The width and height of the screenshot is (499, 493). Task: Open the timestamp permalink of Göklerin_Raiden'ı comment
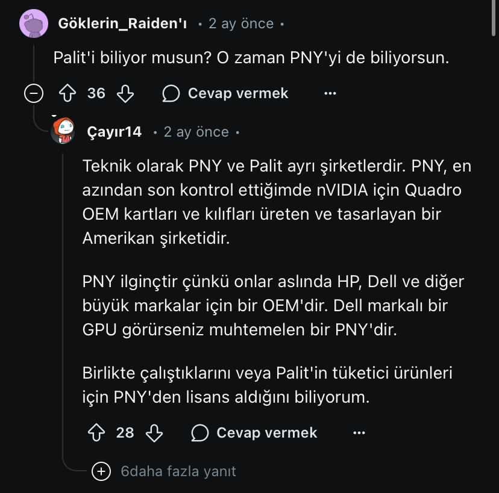[241, 23]
